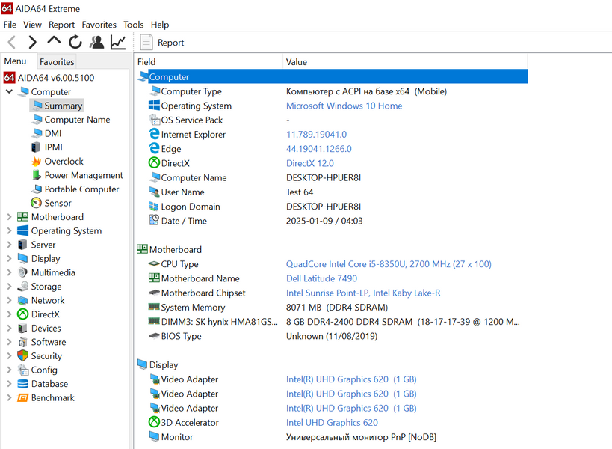This screenshot has height=449, width=612.
Task: Click the Security shield icon
Action: pyautogui.click(x=22, y=355)
